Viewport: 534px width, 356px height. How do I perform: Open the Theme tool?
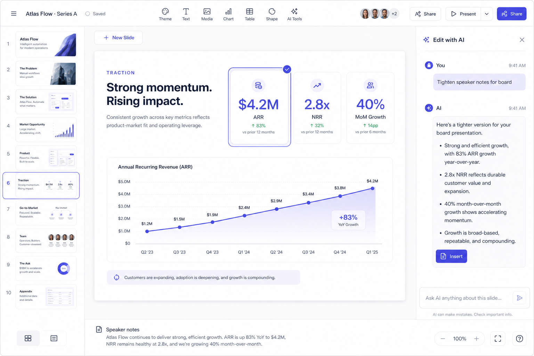[x=165, y=14]
